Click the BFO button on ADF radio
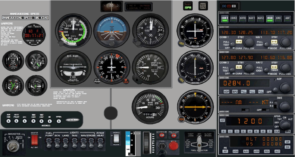295x157 pixels. click(x=235, y=92)
